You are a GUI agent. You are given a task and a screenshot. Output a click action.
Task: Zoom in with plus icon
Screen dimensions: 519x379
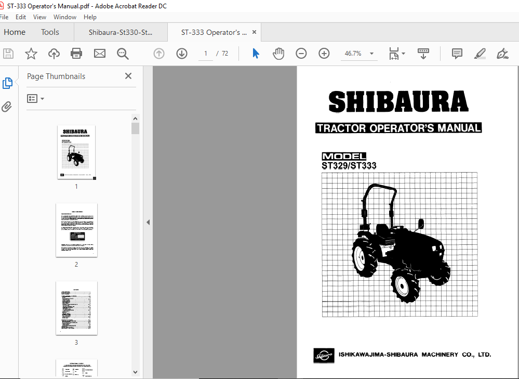[x=324, y=54]
